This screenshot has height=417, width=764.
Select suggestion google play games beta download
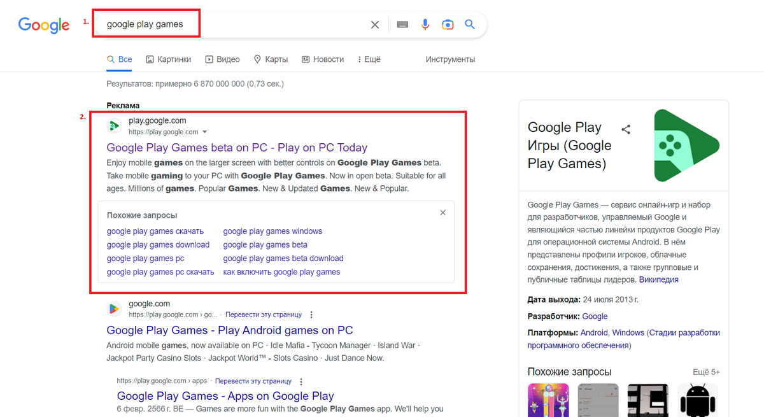[283, 258]
